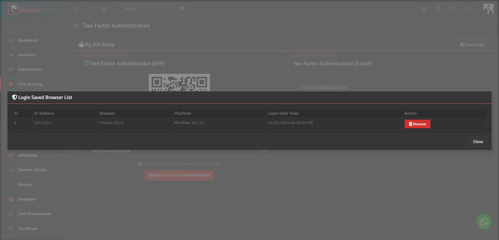Open the language globe icon
Viewport: 499px width, 240px height.
pyautogui.click(x=424, y=9)
